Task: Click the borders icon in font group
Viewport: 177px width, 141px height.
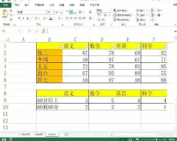Action: 36,18
